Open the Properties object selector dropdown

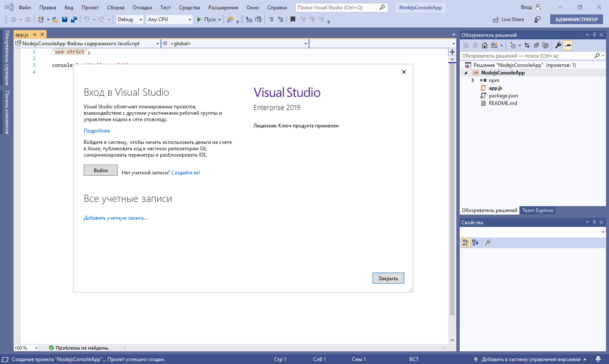(532, 232)
